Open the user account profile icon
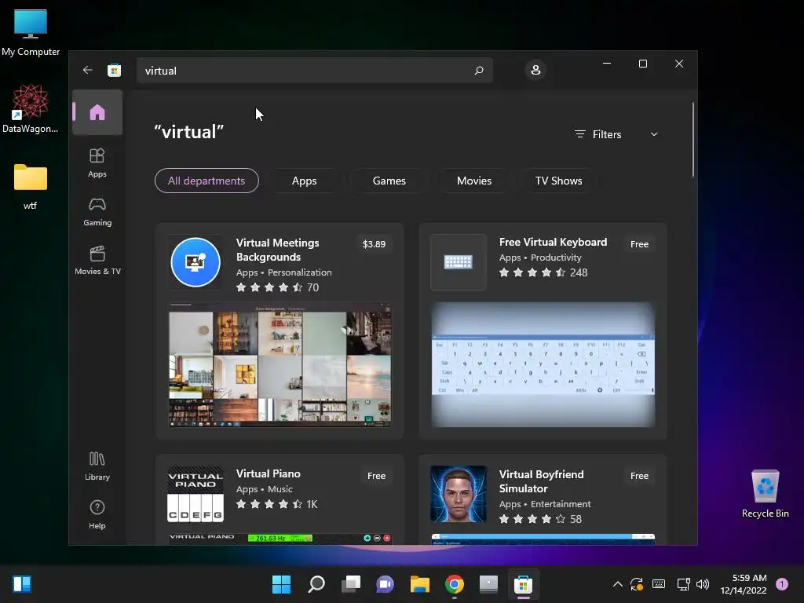804x603 pixels. click(x=535, y=70)
